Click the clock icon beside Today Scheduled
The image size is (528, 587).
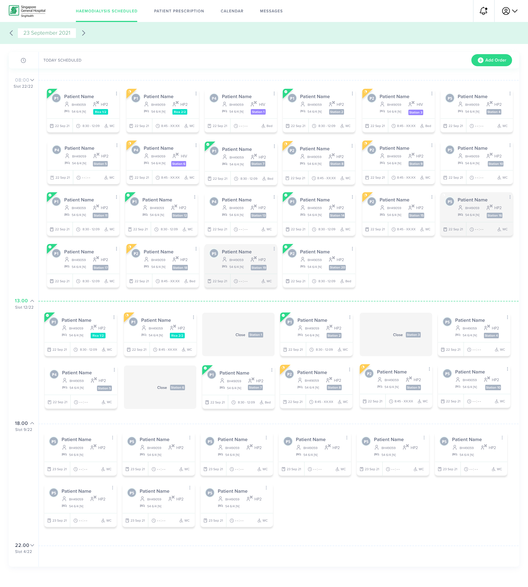click(x=23, y=60)
